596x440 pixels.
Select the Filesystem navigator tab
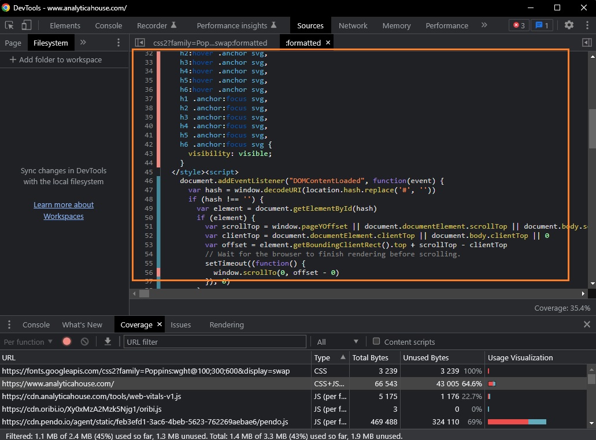pos(50,43)
